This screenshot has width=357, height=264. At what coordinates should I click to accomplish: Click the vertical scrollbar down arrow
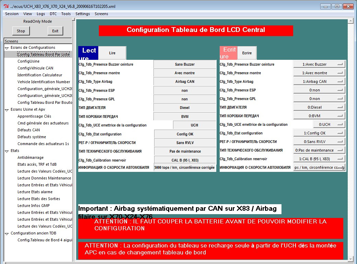[x=350, y=259]
